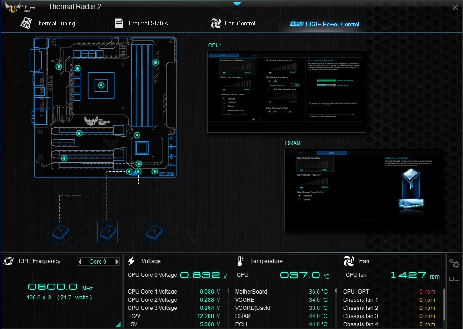This screenshot has height=329, width=463.
Task: Select the PCH temperature row
Action: coord(281,324)
